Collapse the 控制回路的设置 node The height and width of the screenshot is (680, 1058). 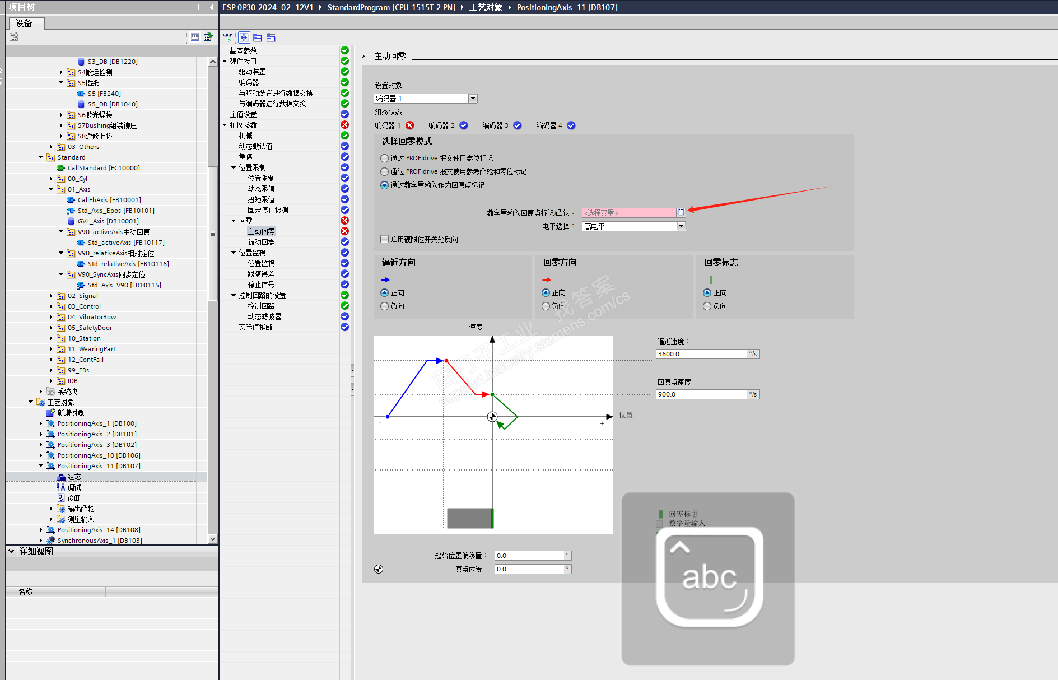pos(234,295)
